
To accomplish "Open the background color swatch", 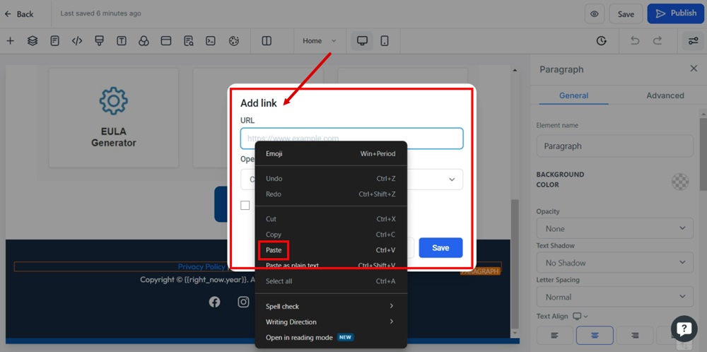I will (x=680, y=182).
